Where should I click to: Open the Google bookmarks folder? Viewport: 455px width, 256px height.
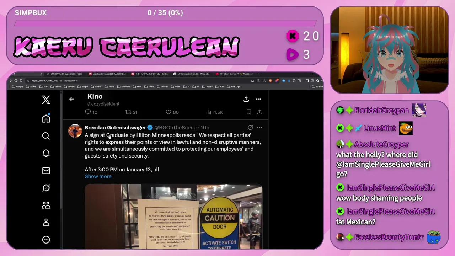coord(17,87)
